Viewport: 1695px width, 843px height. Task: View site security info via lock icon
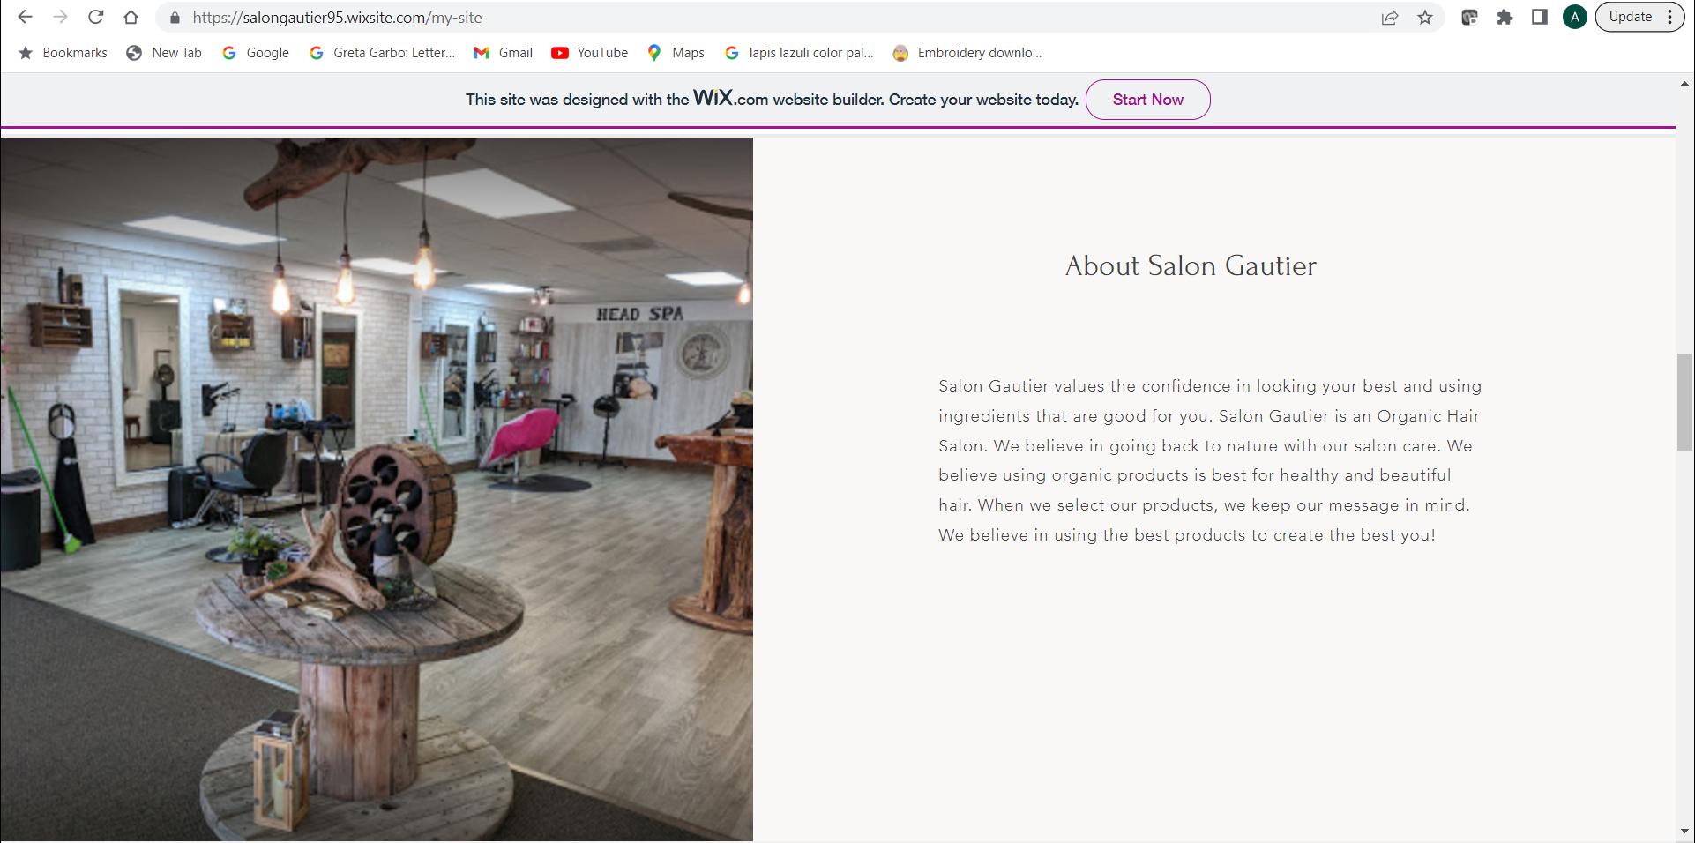[175, 18]
